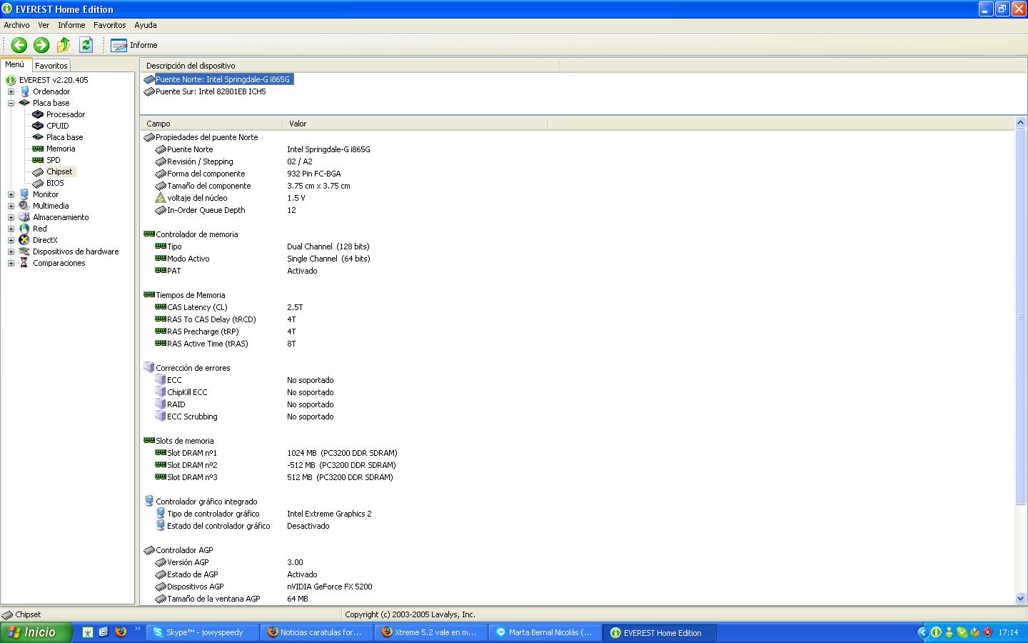Click the Almacenamiento storage icon

point(24,217)
